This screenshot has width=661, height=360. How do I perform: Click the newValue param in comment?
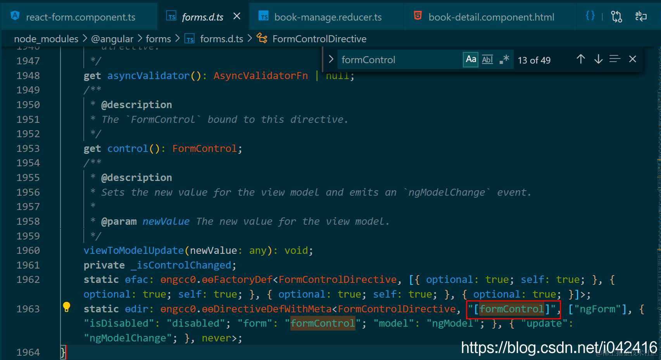click(x=166, y=221)
